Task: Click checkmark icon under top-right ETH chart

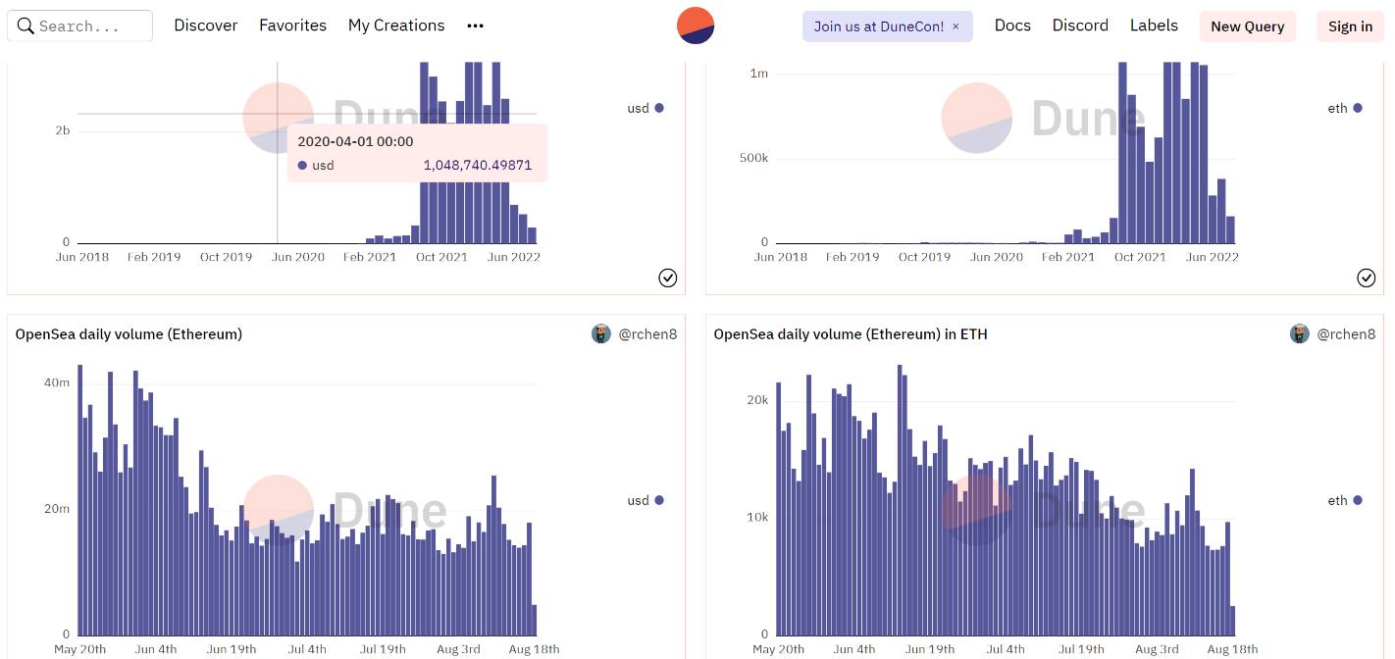Action: click(x=1366, y=279)
